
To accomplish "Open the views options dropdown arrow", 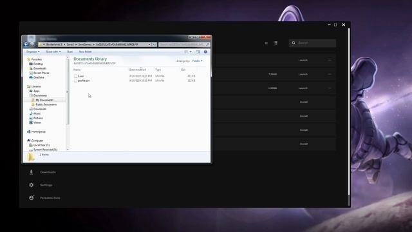I will (191, 52).
